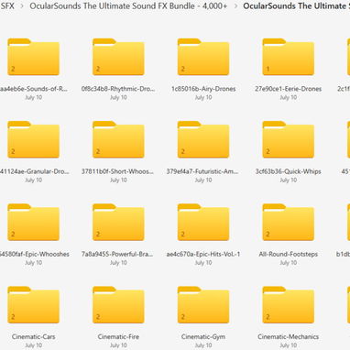Image resolution: width=350 pixels, height=350 pixels.
Task: Open the Cinematic-Fire folder icon
Action: tap(118, 305)
